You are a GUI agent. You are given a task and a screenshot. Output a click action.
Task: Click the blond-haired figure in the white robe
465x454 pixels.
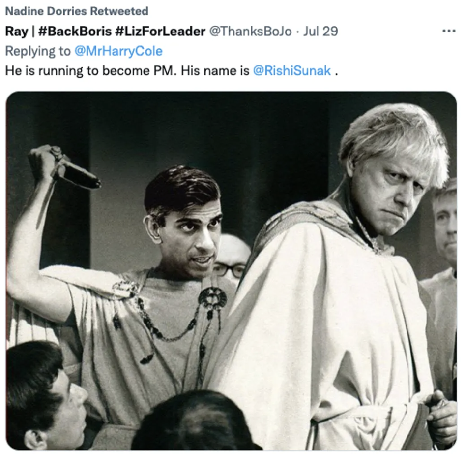(339, 295)
